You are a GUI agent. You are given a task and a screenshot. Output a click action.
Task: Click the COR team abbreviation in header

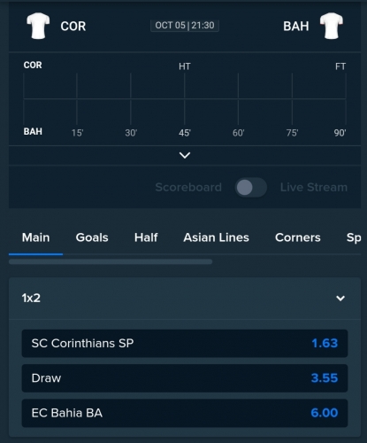point(73,27)
